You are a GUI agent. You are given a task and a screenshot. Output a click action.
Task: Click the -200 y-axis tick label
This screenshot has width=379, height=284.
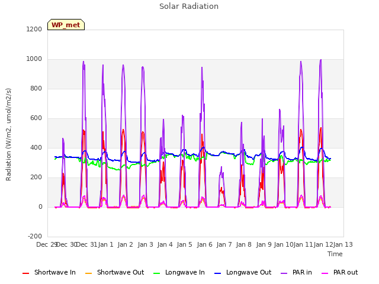click(35, 236)
